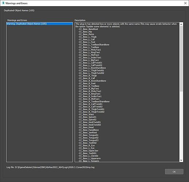Click the CC_Base_Tongue02 entry
The height and width of the screenshot is (182, 189).
pyautogui.click(x=88, y=138)
